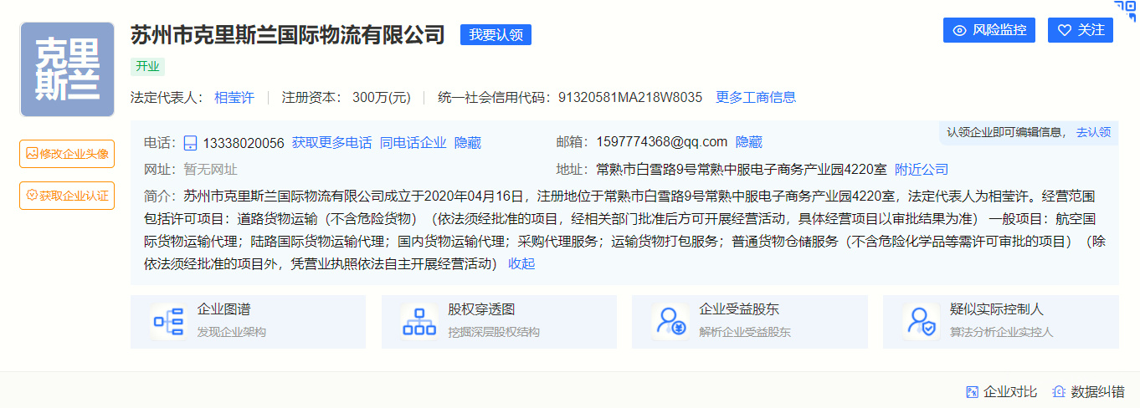Open 更多工商信息 link

coord(756,97)
